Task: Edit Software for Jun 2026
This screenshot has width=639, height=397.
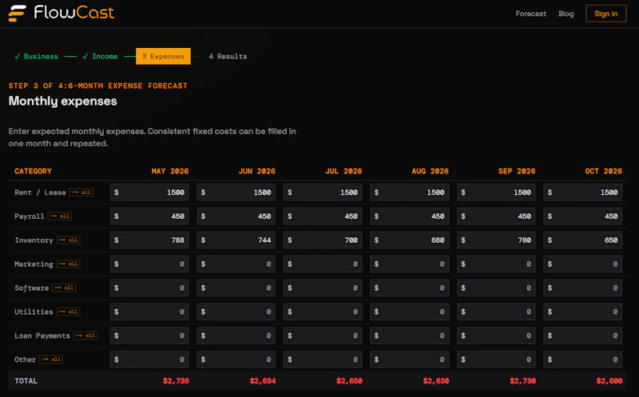Action: (x=236, y=288)
